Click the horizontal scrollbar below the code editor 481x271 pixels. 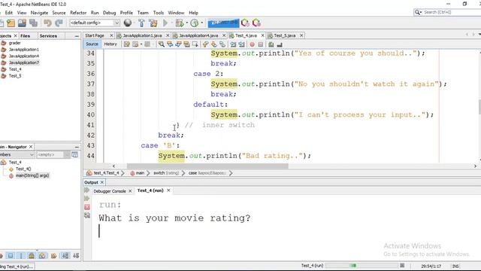[207, 166]
